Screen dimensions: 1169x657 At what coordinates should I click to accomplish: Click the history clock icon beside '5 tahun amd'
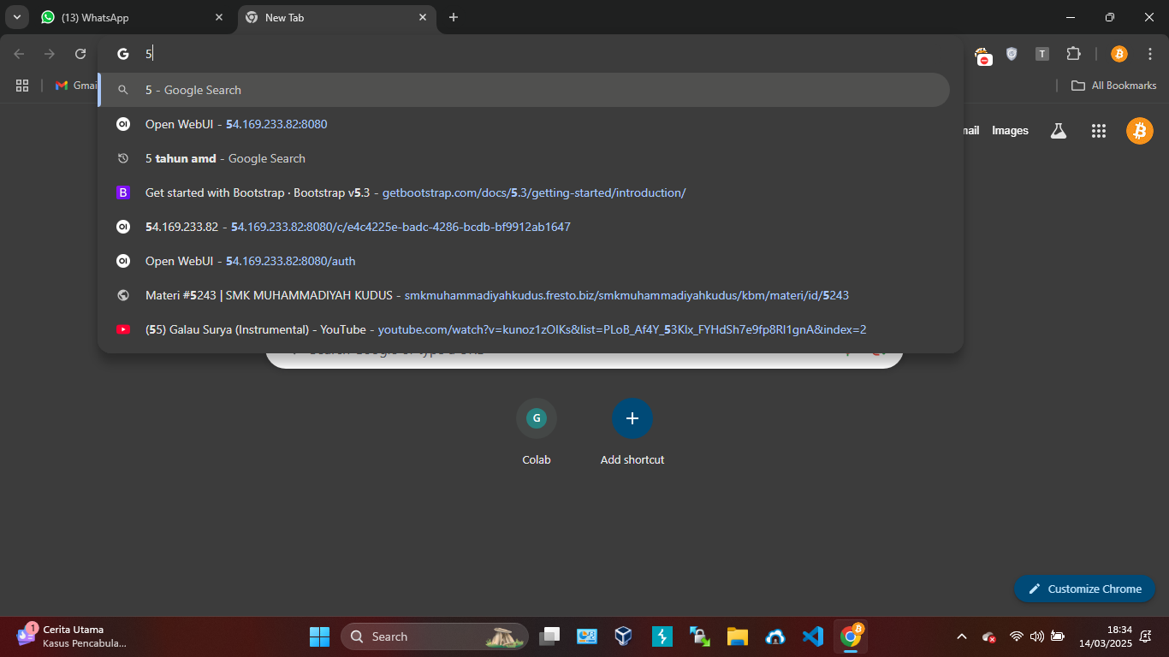(123, 158)
